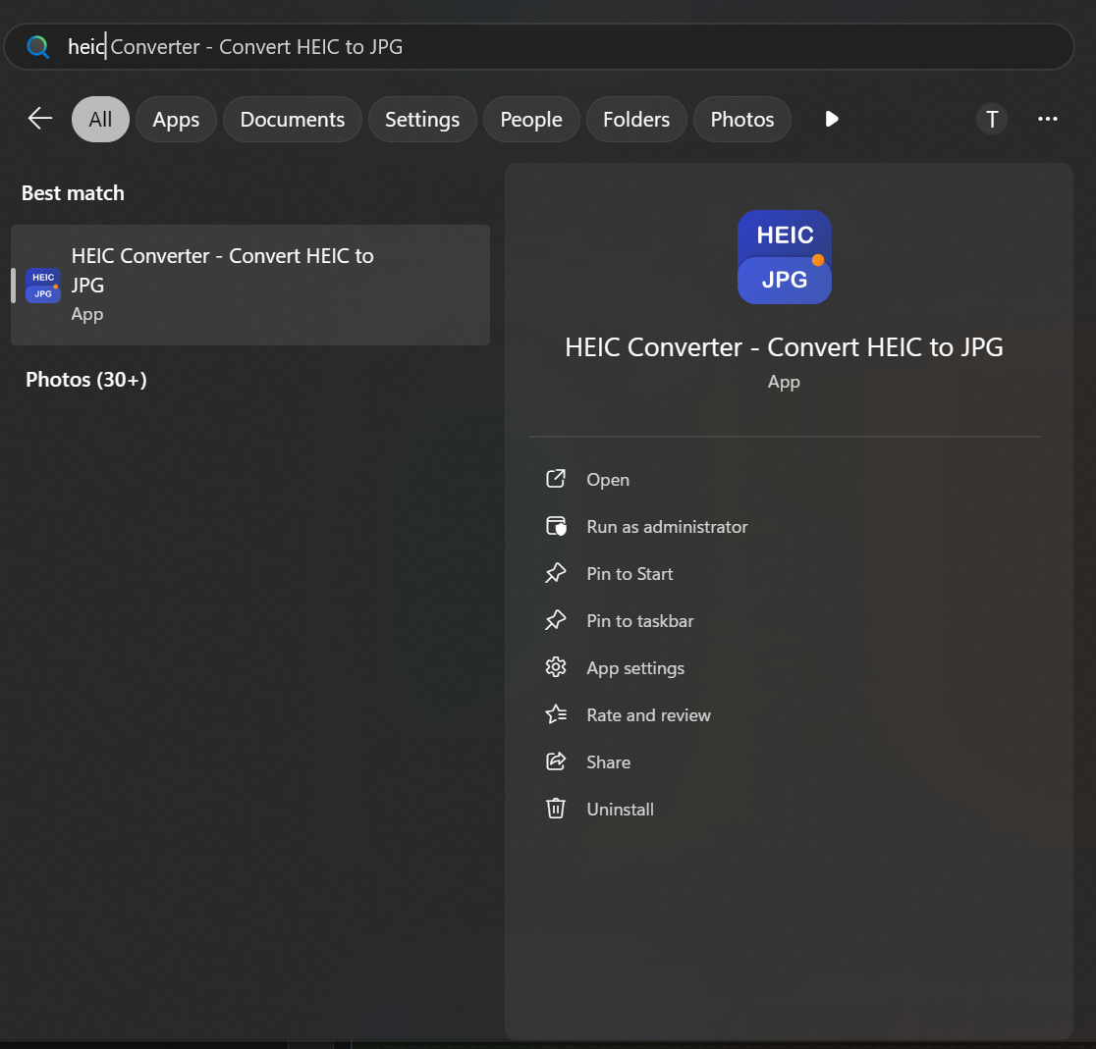Filter results by Folders
The height and width of the screenshot is (1049, 1096).
(x=635, y=120)
